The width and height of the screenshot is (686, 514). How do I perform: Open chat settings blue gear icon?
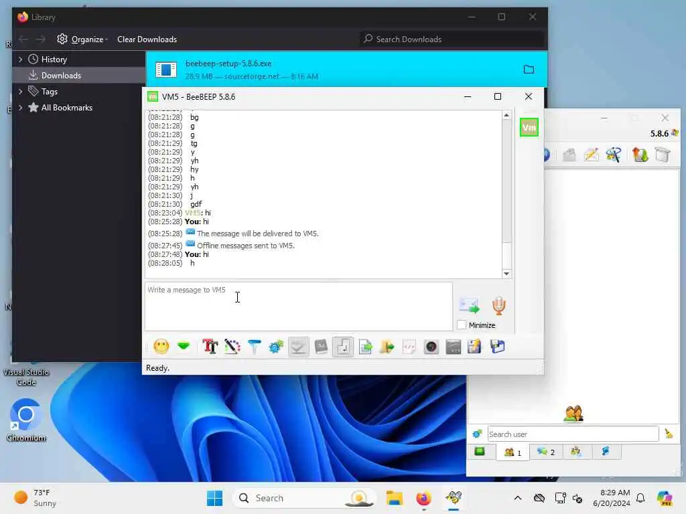point(276,347)
